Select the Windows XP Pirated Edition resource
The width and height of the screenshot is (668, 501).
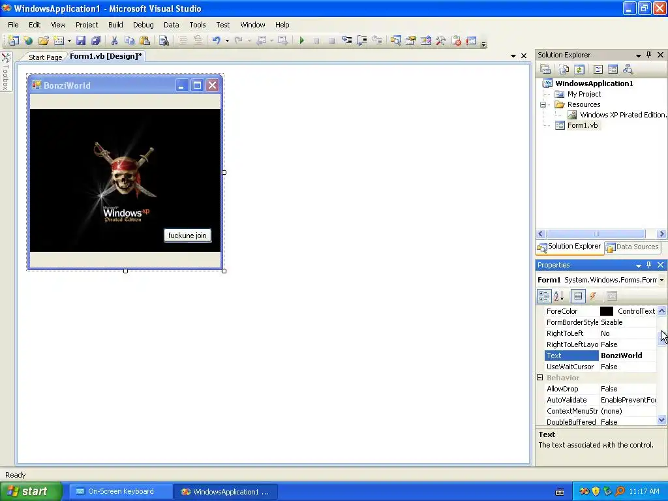[x=623, y=115]
